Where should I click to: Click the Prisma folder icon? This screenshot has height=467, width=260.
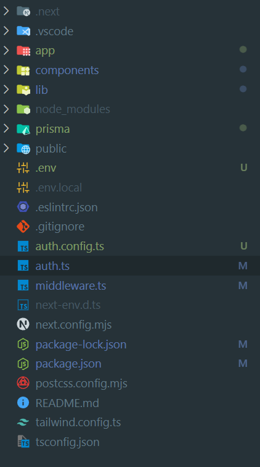tap(23, 129)
